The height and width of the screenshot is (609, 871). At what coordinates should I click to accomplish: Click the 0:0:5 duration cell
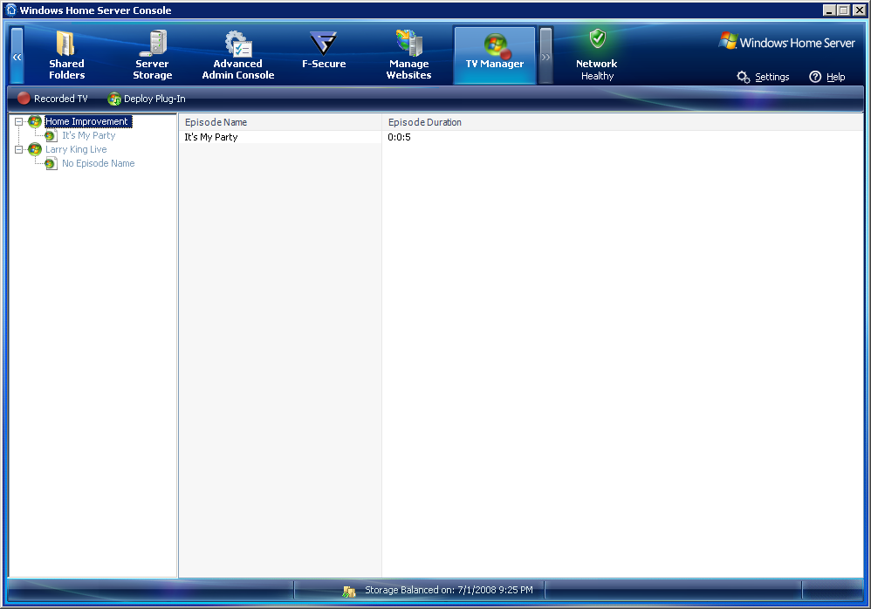tap(400, 137)
